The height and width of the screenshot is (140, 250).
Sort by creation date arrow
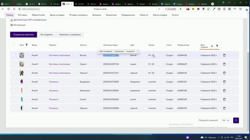(x=212, y=46)
